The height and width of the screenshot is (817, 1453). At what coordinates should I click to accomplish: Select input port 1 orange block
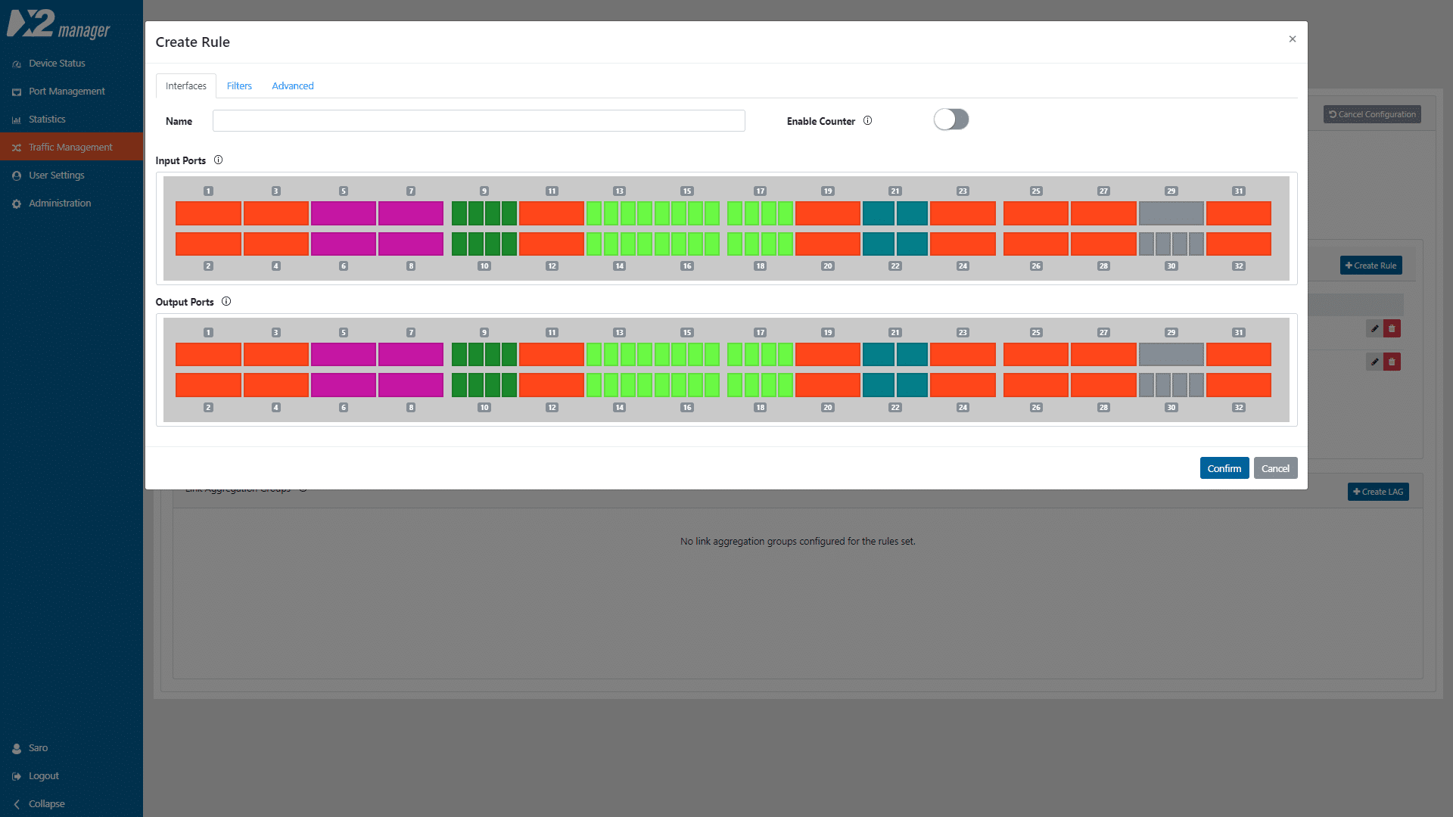[208, 213]
